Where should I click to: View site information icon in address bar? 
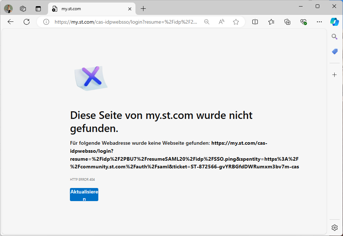(46, 22)
